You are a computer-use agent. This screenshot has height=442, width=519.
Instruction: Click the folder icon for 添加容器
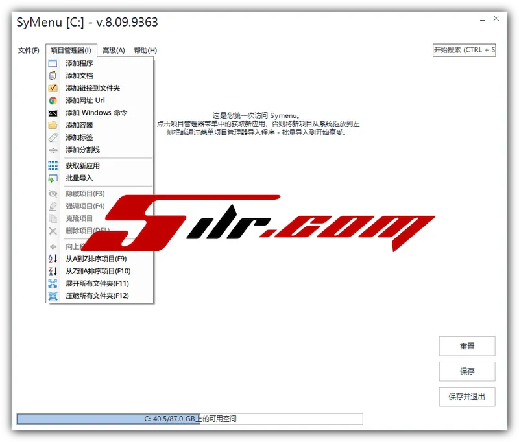pos(53,125)
